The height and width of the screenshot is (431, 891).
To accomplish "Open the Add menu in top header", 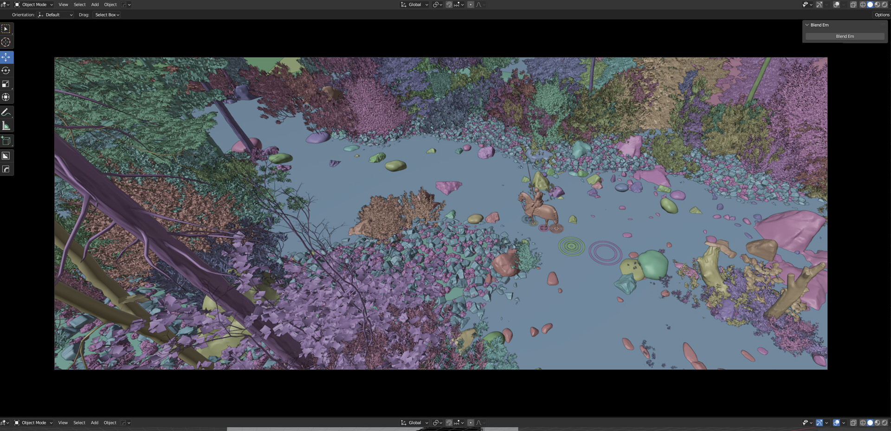I will (x=95, y=5).
